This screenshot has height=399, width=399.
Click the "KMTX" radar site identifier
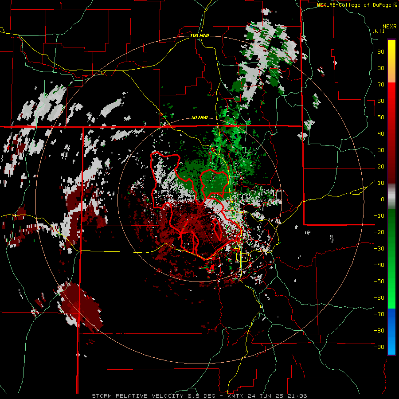(x=235, y=396)
